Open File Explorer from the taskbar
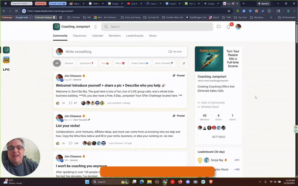The width and height of the screenshot is (298, 186). (x=149, y=182)
